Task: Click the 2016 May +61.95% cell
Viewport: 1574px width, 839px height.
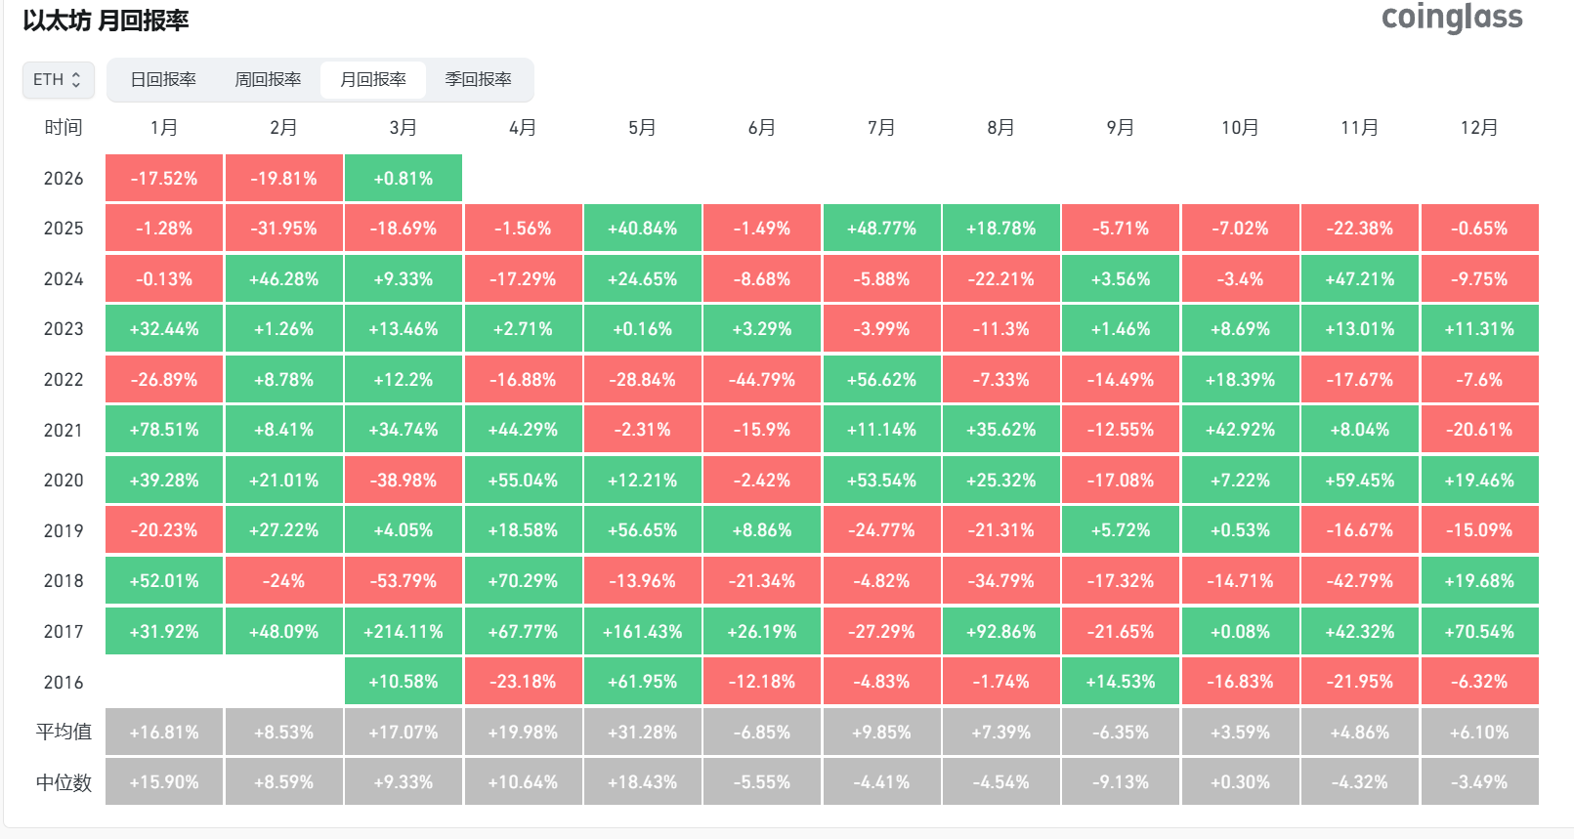Action: click(642, 682)
